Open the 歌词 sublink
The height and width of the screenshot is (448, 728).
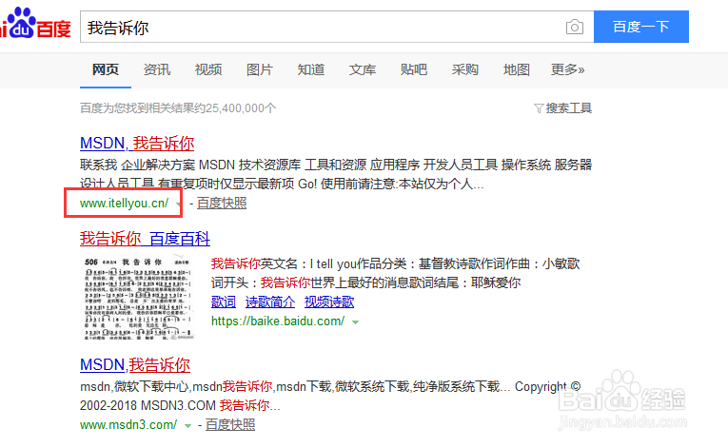224,302
